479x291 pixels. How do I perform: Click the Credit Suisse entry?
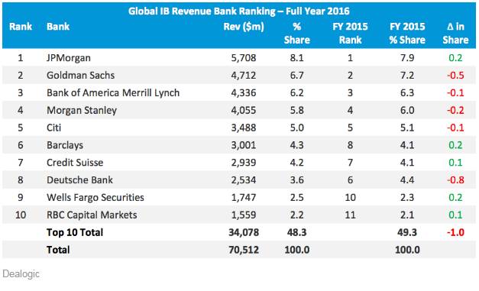75,163
